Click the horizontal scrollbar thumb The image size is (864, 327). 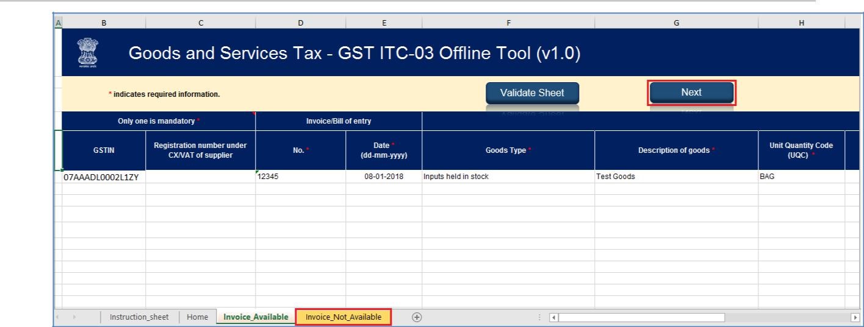point(643,317)
